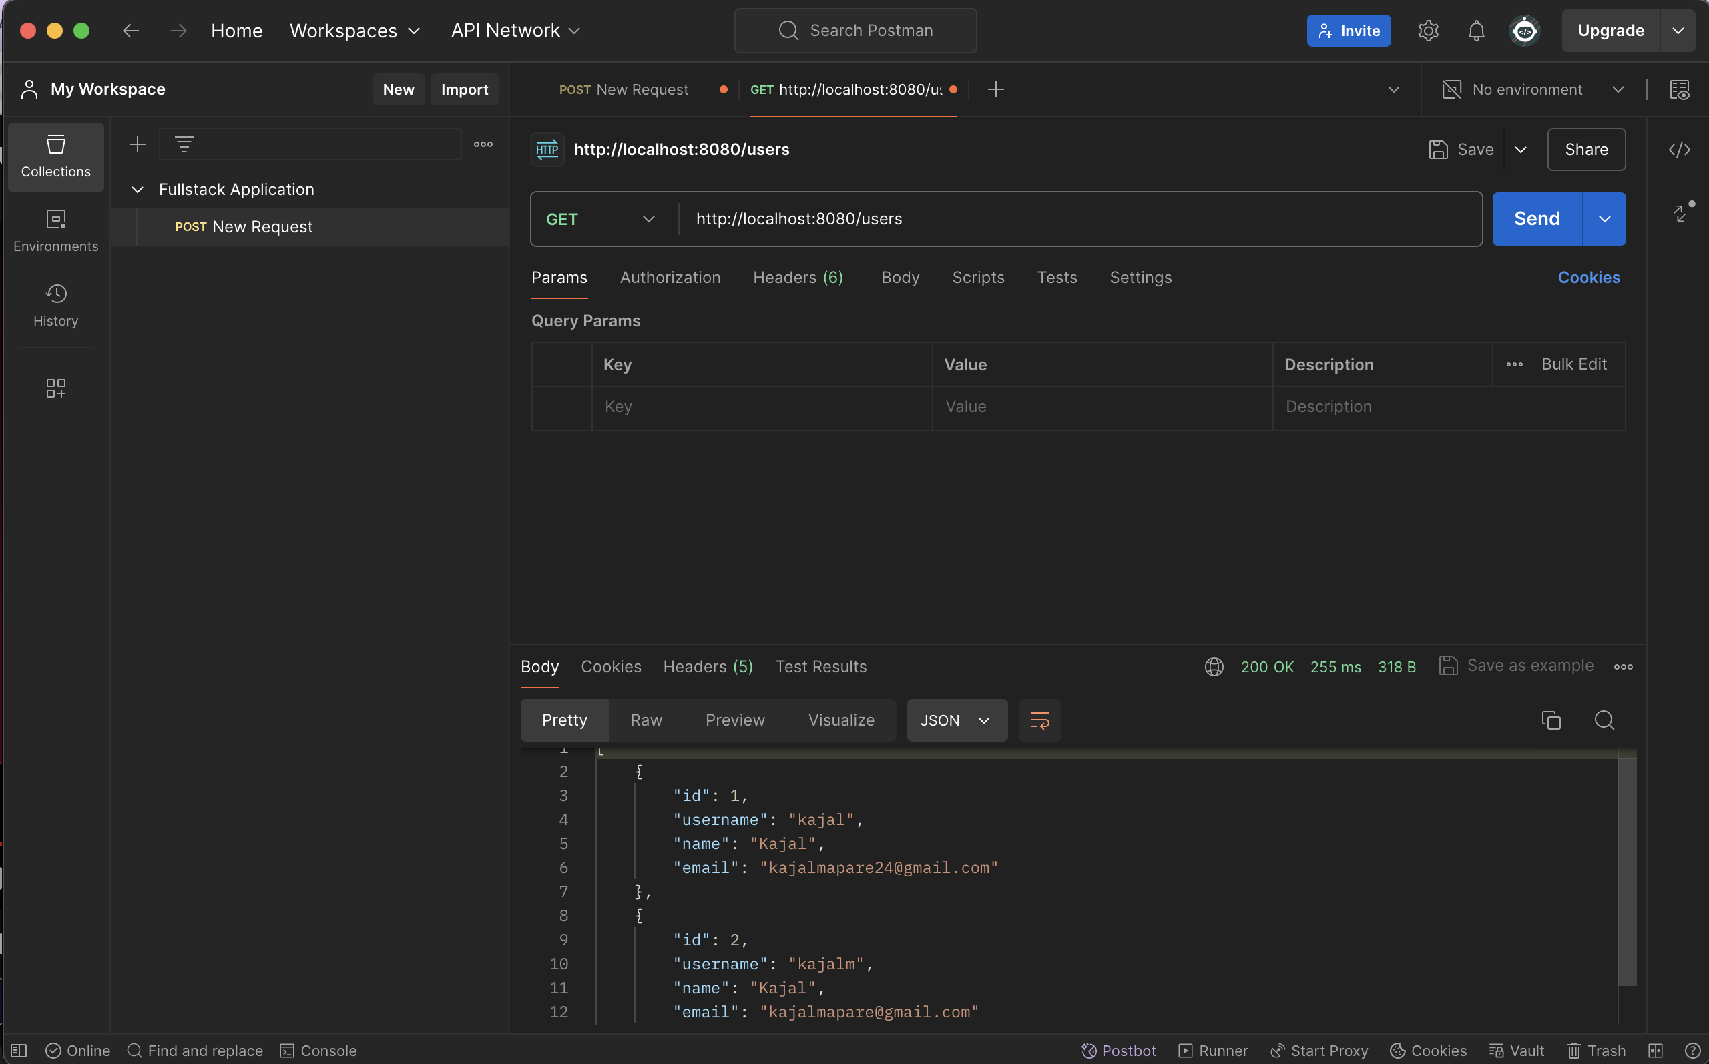1709x1064 pixels.
Task: Open the POST New Request tab
Action: [x=624, y=90]
